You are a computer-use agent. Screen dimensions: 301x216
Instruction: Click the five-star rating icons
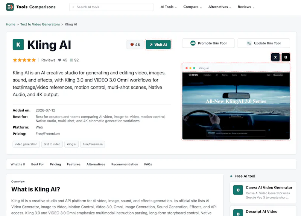coord(24,60)
